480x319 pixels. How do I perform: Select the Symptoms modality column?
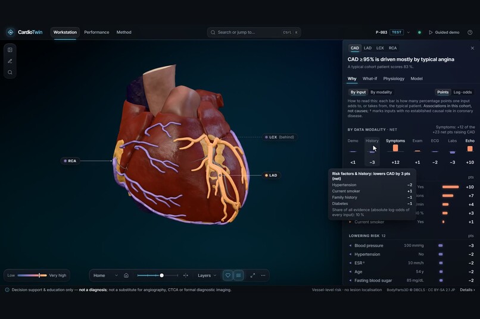click(395, 151)
